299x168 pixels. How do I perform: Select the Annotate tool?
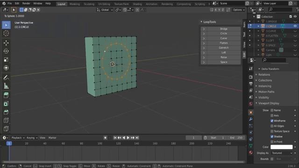pos(6,77)
